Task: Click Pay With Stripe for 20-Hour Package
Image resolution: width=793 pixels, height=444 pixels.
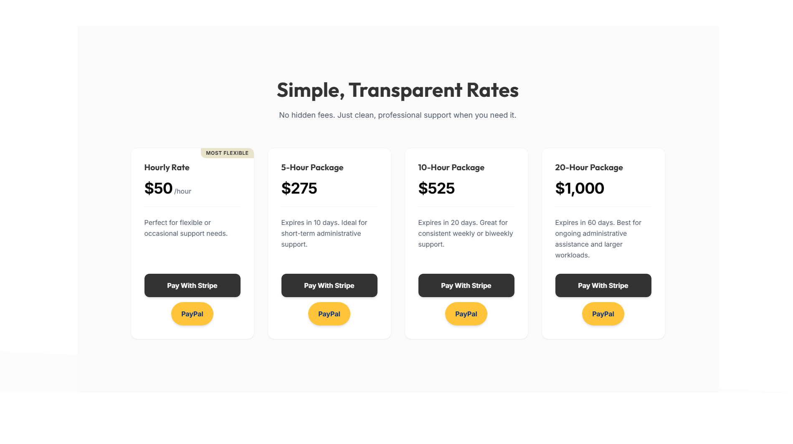Action: click(603, 285)
